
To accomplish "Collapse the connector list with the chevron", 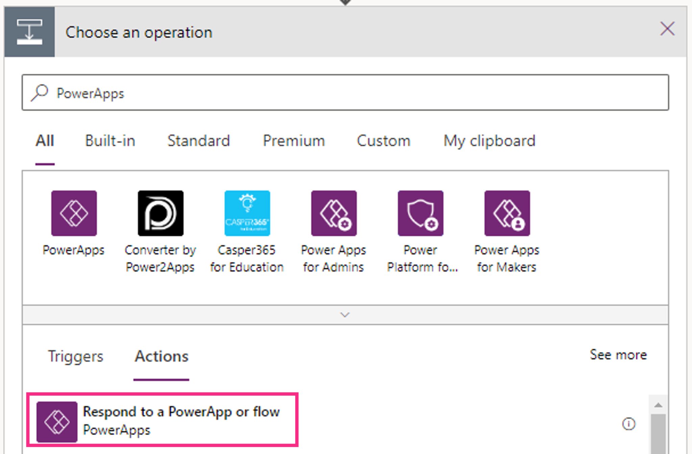I will point(345,314).
